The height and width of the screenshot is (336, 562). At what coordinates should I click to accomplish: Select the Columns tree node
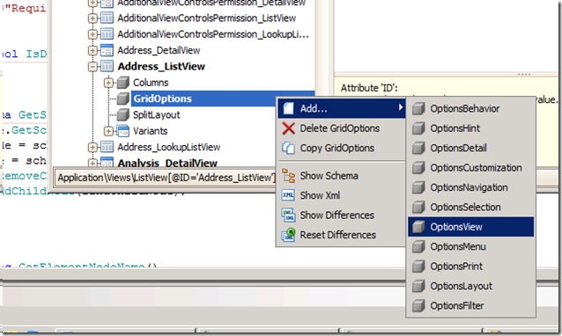[x=151, y=83]
